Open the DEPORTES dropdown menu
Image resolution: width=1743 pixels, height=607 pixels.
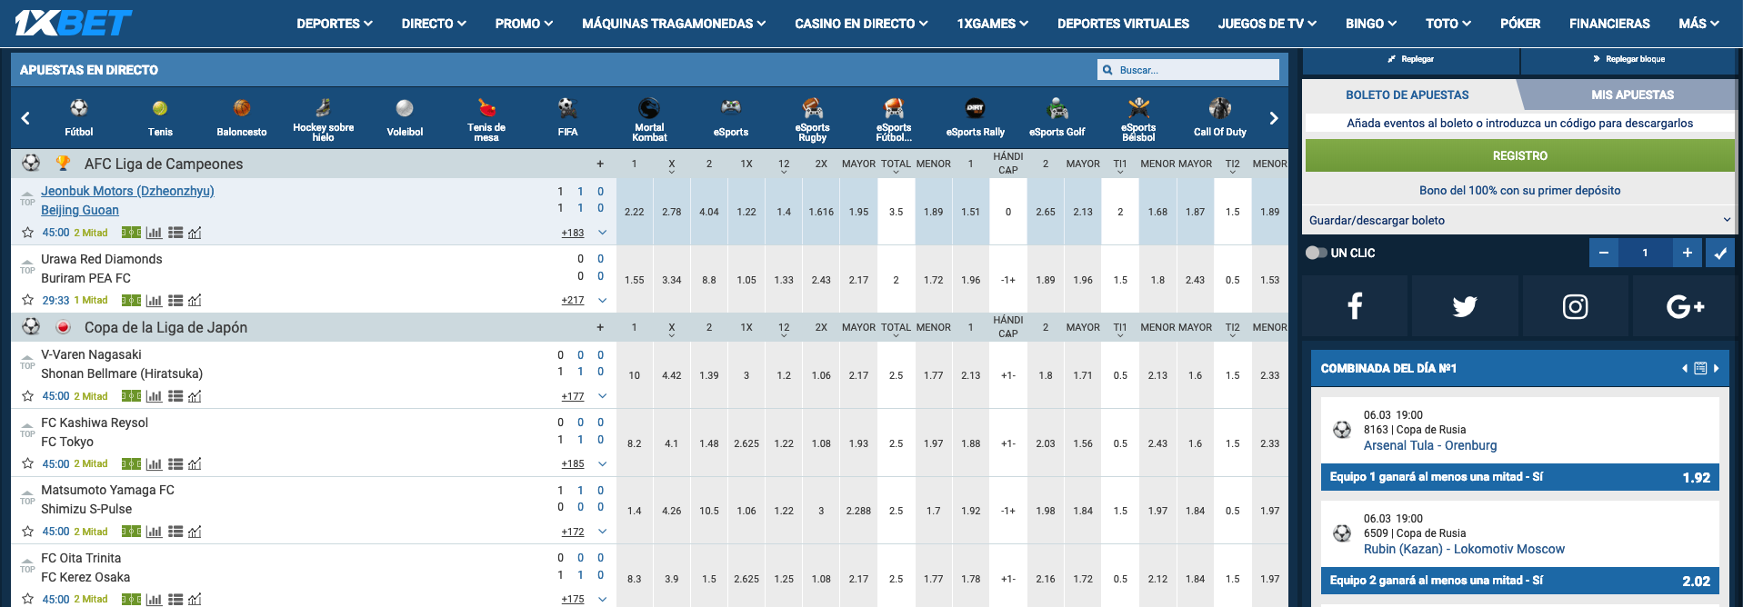(x=335, y=24)
